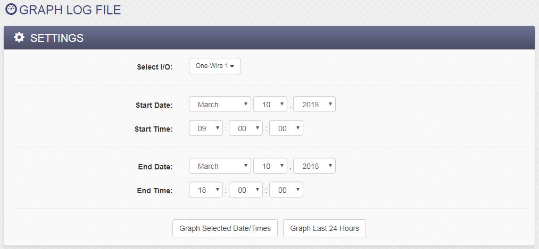Open the One-Wire 1 I/O dropdown
Viewport: 539px width, 249px height.
[x=215, y=66]
